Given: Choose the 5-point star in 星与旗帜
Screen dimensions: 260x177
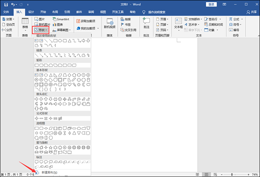Looking at the screenshot, I should pos(51,148).
